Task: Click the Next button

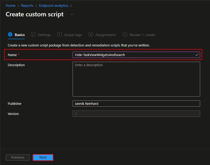Action: pos(43,157)
